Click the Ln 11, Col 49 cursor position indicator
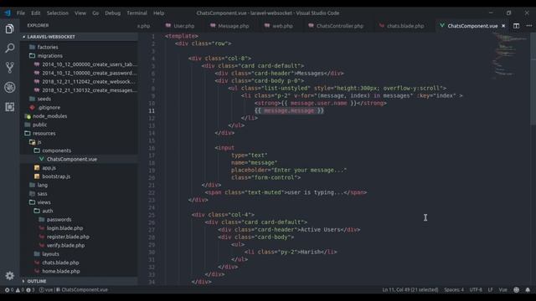The height and width of the screenshot is (301, 536). pyautogui.click(x=410, y=290)
